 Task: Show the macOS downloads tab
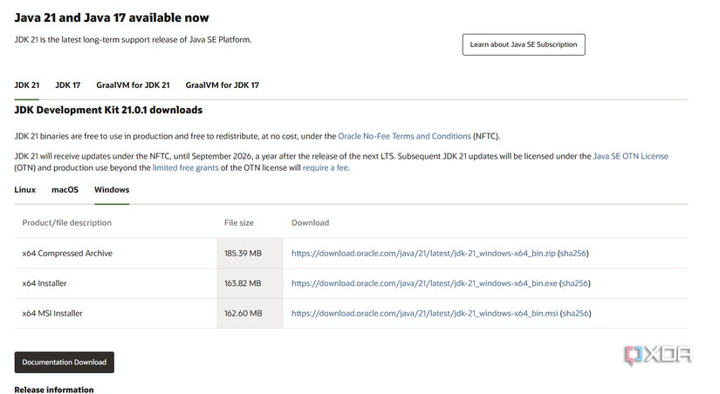pos(65,189)
